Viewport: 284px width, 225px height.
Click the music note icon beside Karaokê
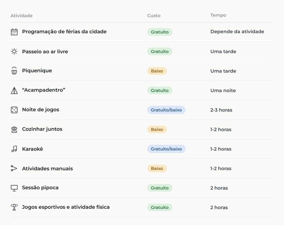pyautogui.click(x=14, y=149)
